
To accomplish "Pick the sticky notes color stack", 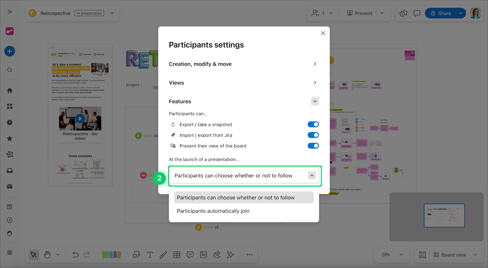I will coord(111,255).
